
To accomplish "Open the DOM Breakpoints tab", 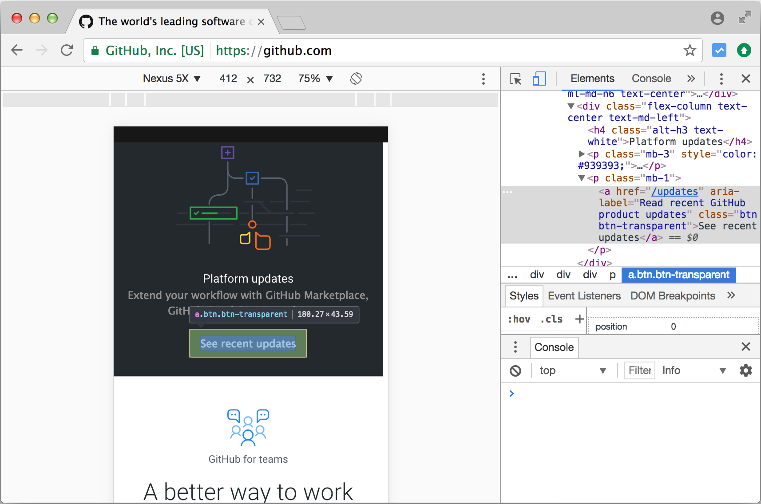I will tap(673, 296).
